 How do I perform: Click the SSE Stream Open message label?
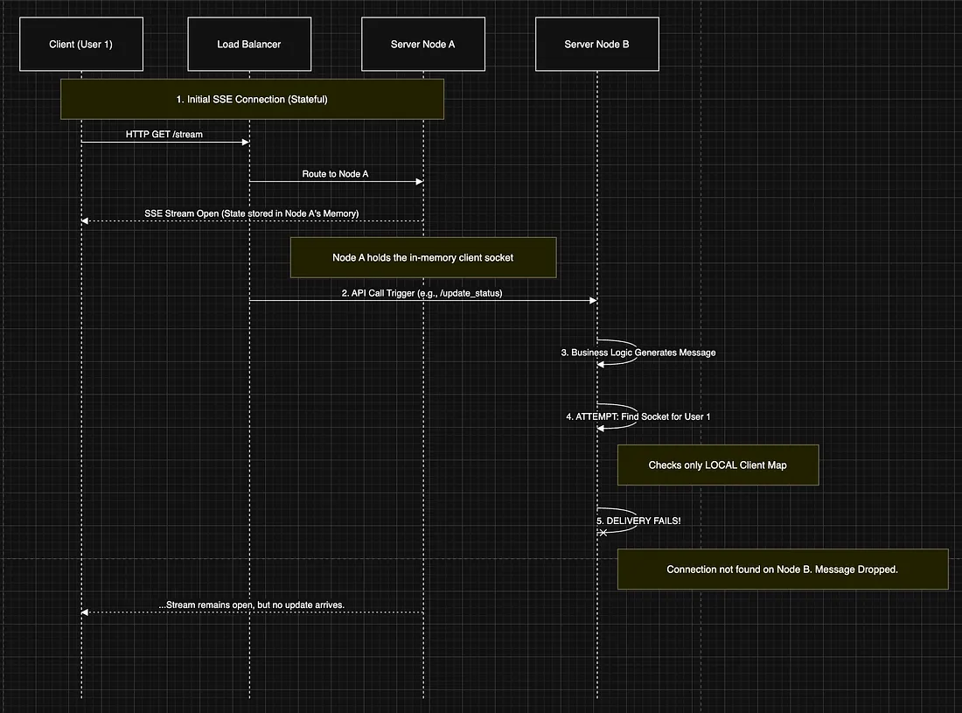pos(252,213)
